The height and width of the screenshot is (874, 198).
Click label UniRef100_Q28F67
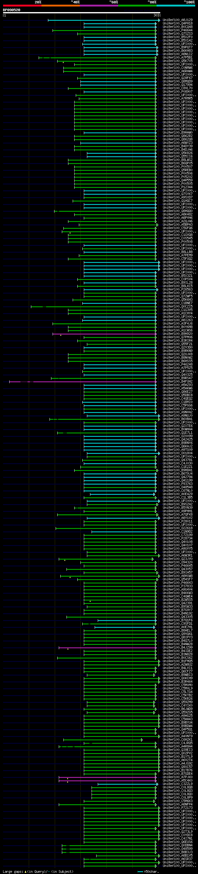click(178, 78)
